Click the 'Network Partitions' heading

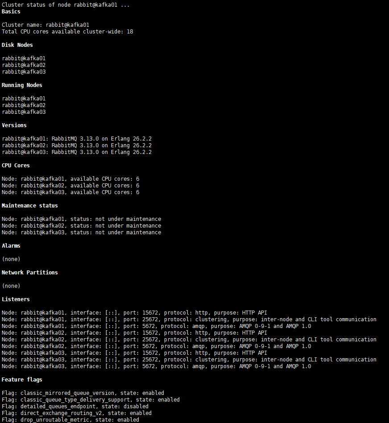30,273
